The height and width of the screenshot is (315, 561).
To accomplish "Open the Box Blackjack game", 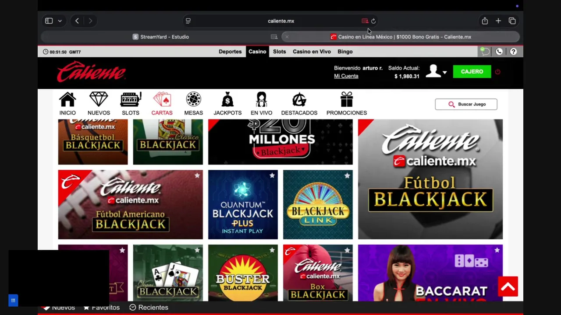I will click(318, 273).
